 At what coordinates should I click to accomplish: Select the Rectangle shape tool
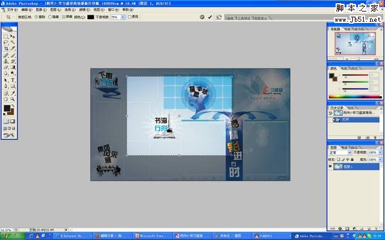(13, 86)
